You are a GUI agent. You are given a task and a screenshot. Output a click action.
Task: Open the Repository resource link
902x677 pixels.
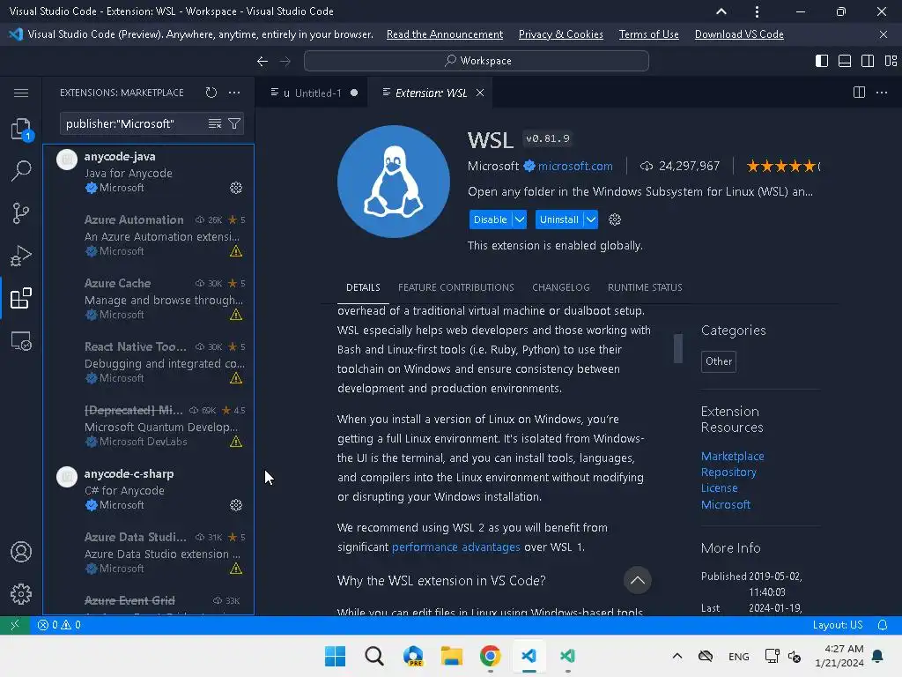pyautogui.click(x=728, y=472)
